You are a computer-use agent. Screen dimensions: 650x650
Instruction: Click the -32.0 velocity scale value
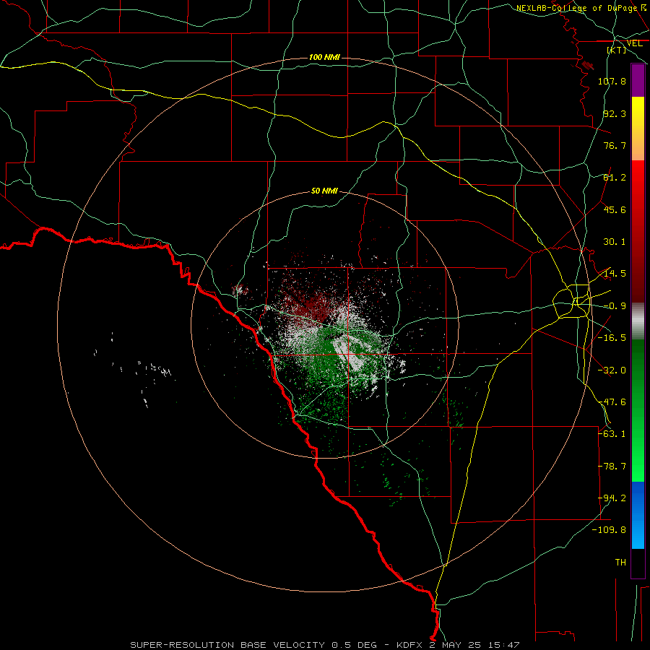point(612,370)
